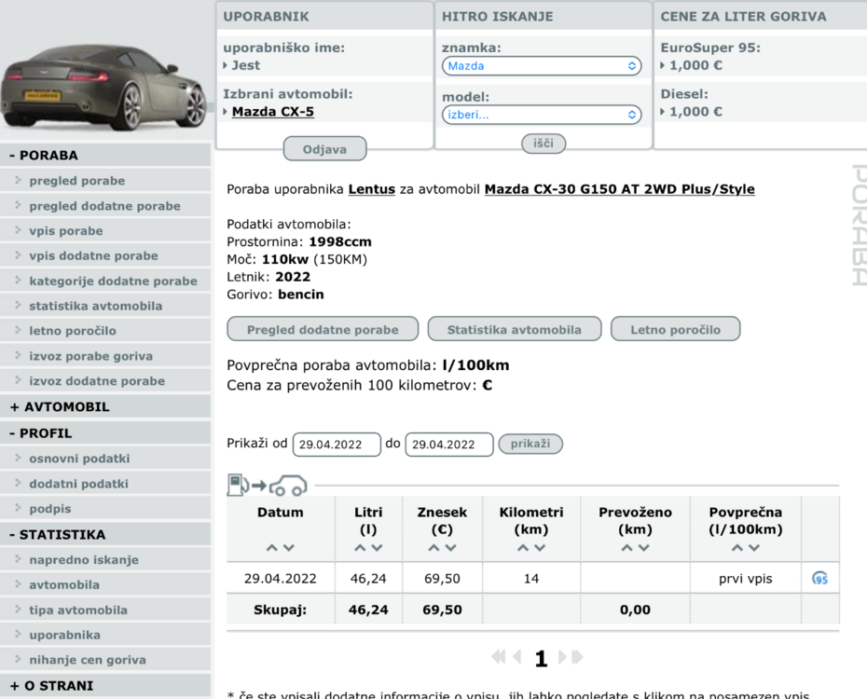The width and height of the screenshot is (867, 699).
Task: Click the Letno poročilo button
Action: point(675,329)
